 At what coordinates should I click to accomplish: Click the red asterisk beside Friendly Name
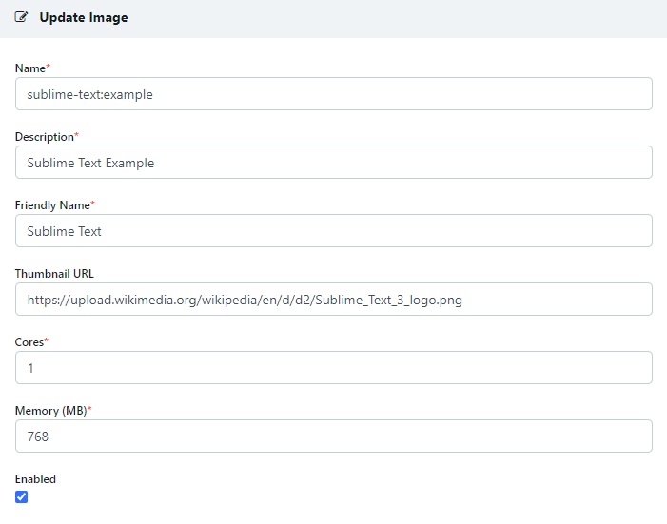tap(93, 204)
